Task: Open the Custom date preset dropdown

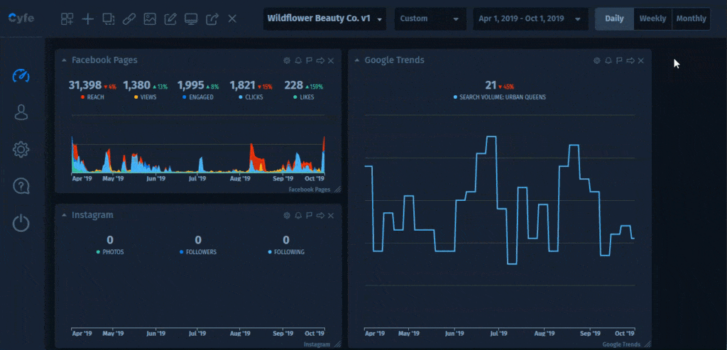Action: [430, 19]
